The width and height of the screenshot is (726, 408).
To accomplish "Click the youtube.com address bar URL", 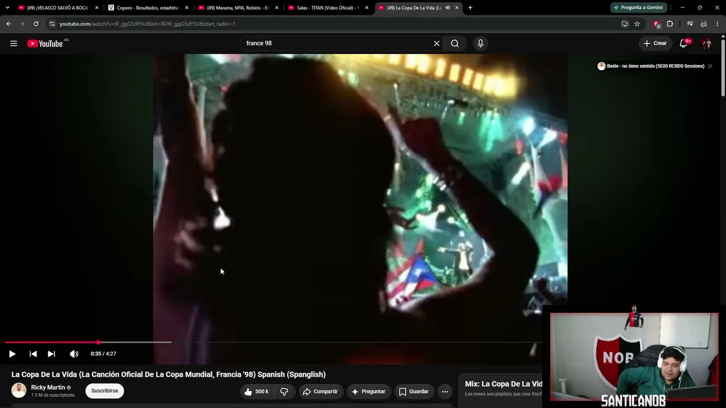I will [147, 24].
